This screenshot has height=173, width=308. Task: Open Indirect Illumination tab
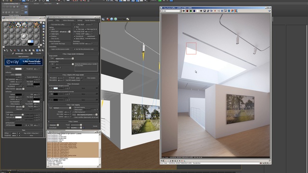tap(68, 20)
